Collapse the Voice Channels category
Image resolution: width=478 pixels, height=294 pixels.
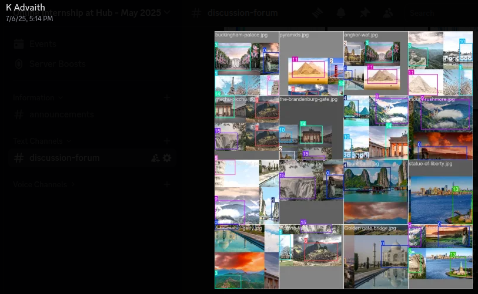pos(42,184)
